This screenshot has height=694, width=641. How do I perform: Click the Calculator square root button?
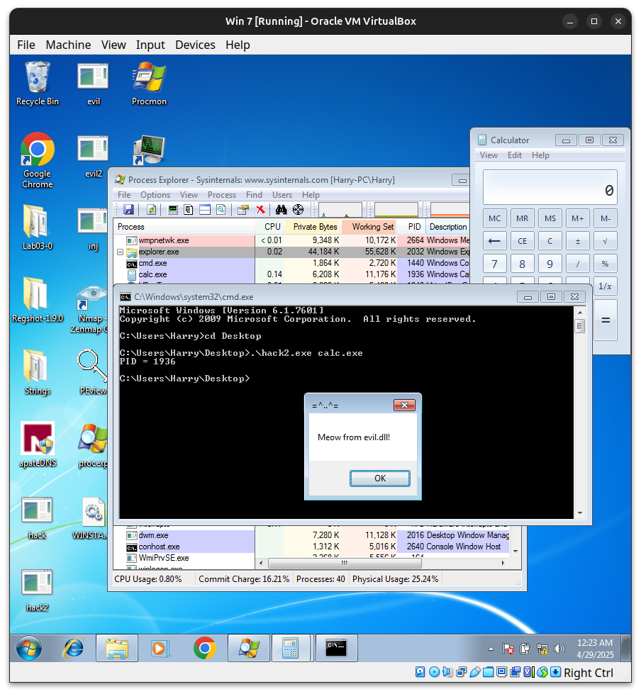(x=605, y=241)
